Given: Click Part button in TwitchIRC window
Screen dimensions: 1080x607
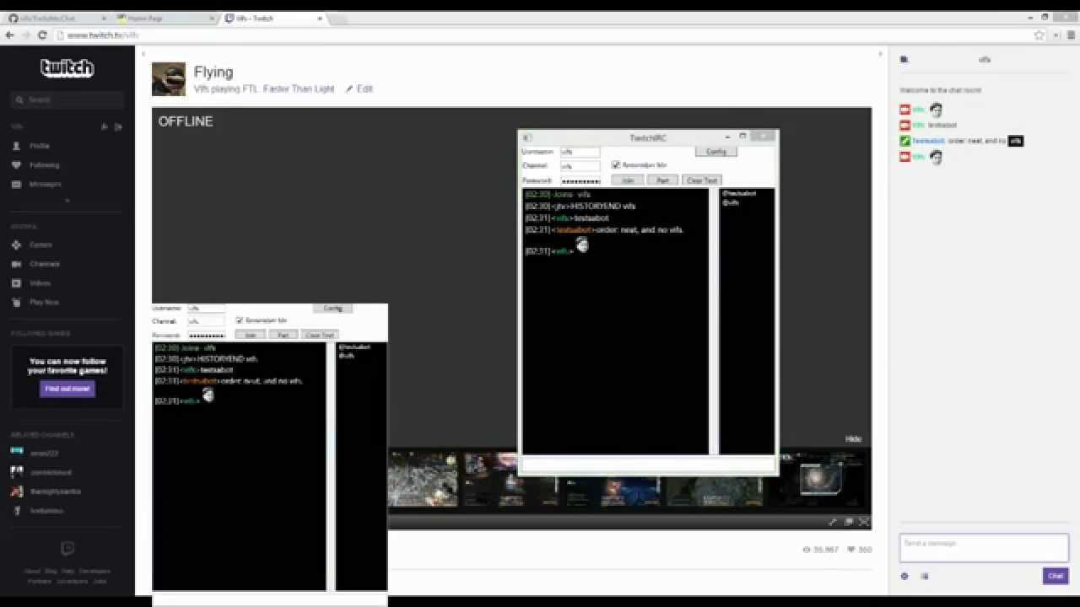Looking at the screenshot, I should pyautogui.click(x=662, y=180).
